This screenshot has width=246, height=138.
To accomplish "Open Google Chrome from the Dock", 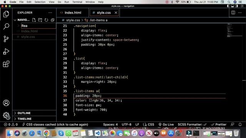I will (47, 133).
